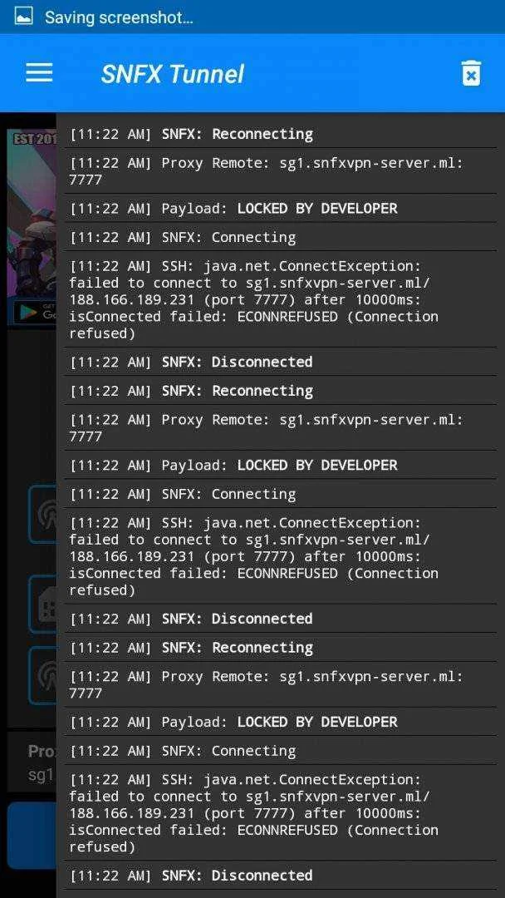Clear logs with the trash icon

pyautogui.click(x=471, y=73)
